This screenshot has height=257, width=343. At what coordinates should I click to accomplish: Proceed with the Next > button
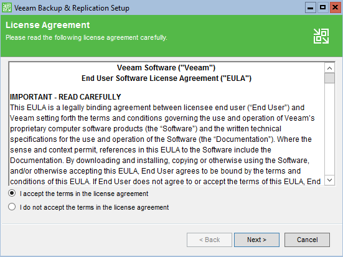[x=256, y=240]
